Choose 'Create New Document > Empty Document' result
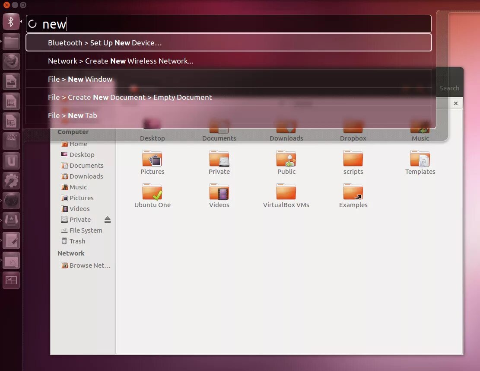Image resolution: width=480 pixels, height=371 pixels. click(229, 97)
